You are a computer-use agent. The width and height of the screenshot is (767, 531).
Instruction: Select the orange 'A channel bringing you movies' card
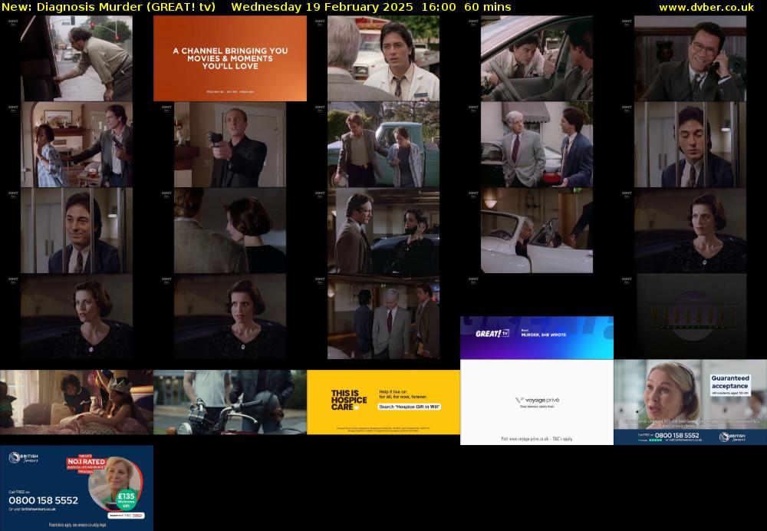(230, 58)
